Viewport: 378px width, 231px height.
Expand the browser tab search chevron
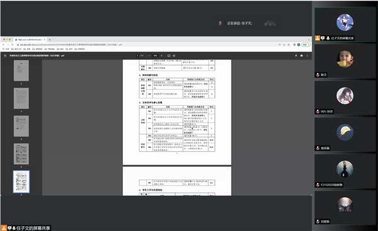click(x=309, y=40)
